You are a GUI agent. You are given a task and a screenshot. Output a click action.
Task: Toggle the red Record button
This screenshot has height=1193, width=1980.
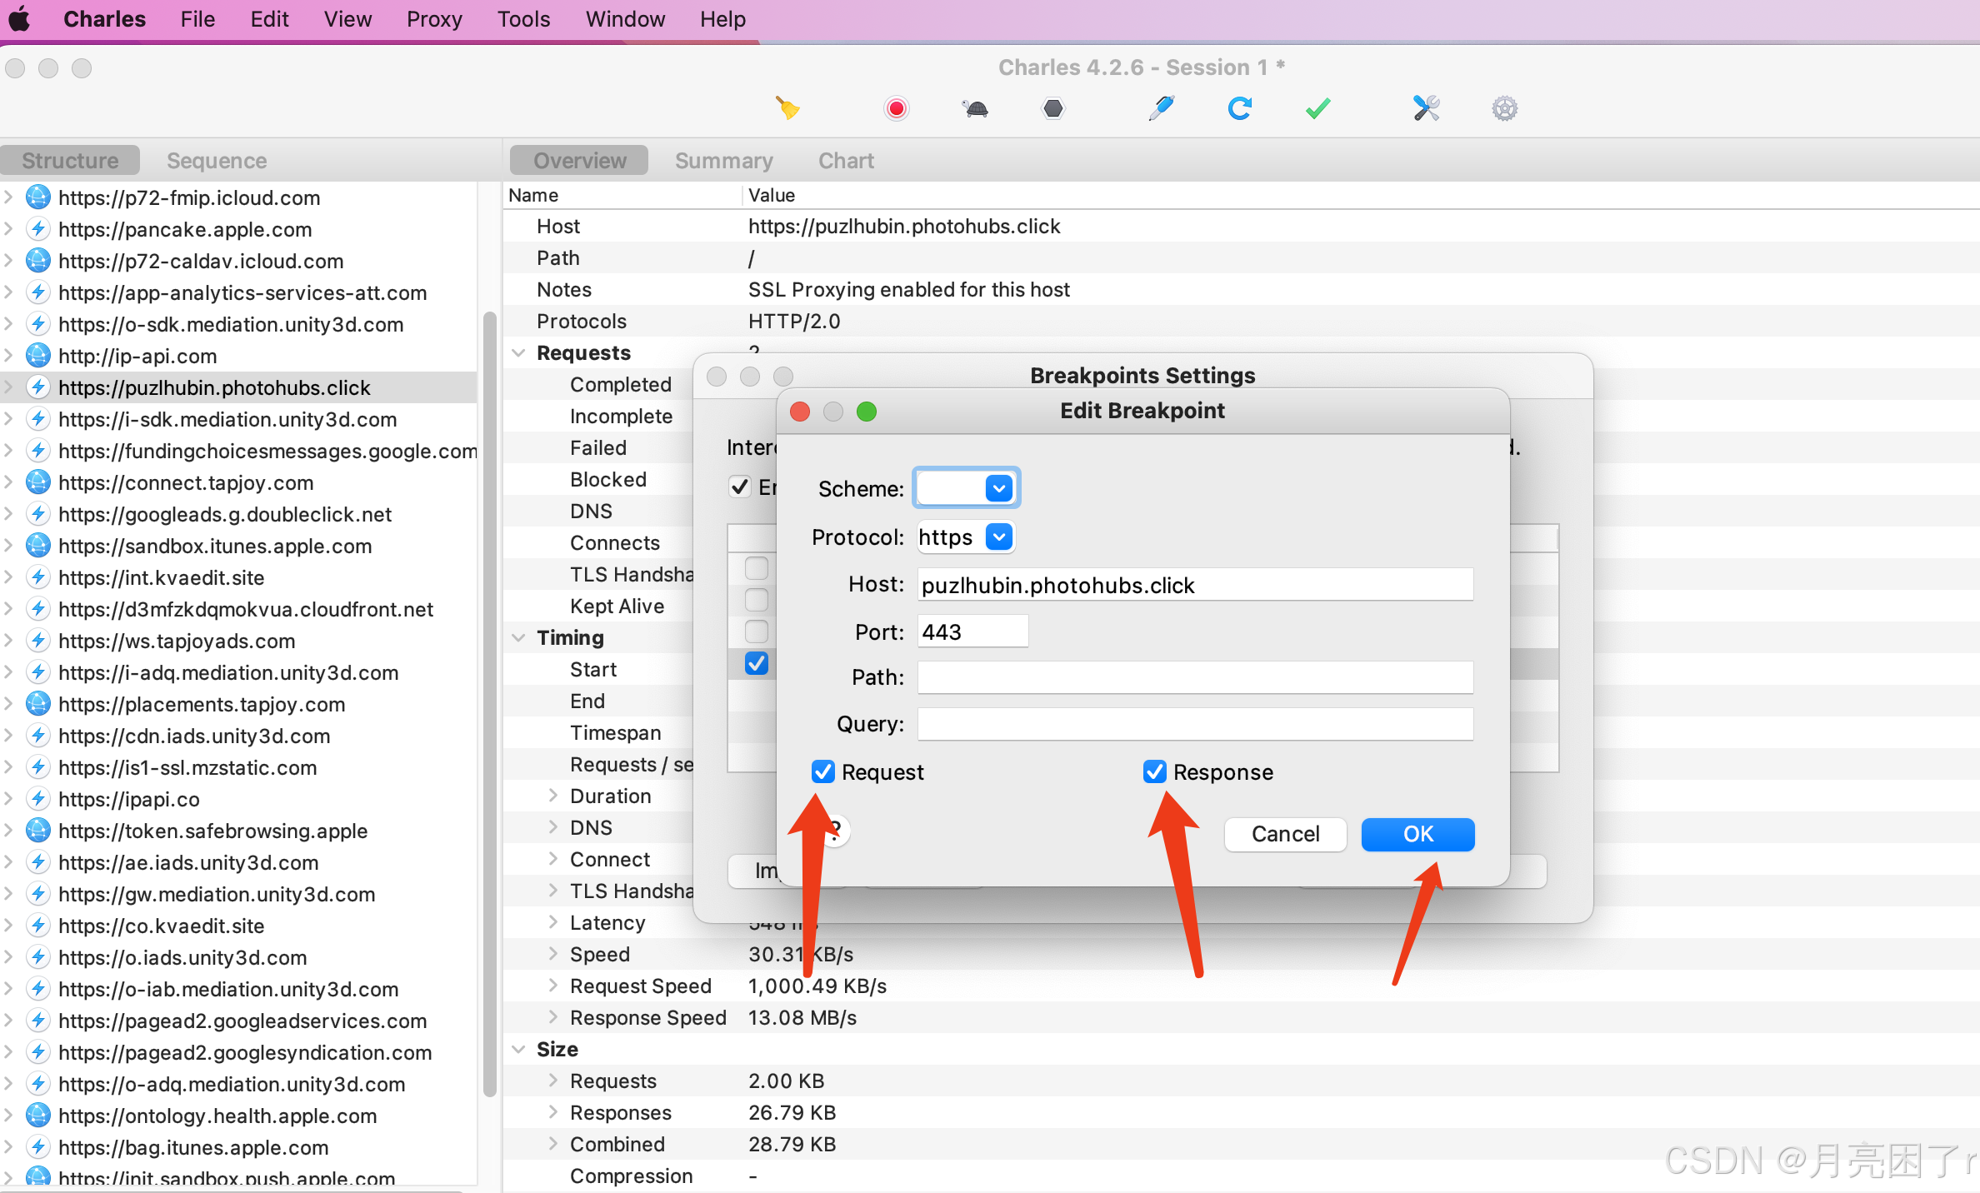tap(897, 108)
